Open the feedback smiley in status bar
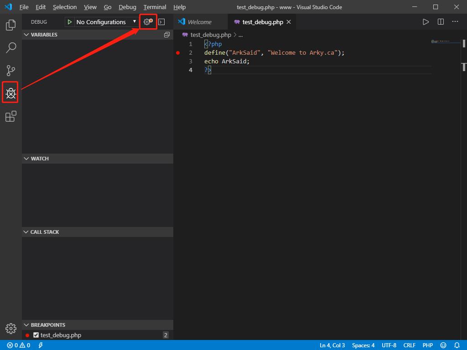This screenshot has width=467, height=350. tap(443, 345)
